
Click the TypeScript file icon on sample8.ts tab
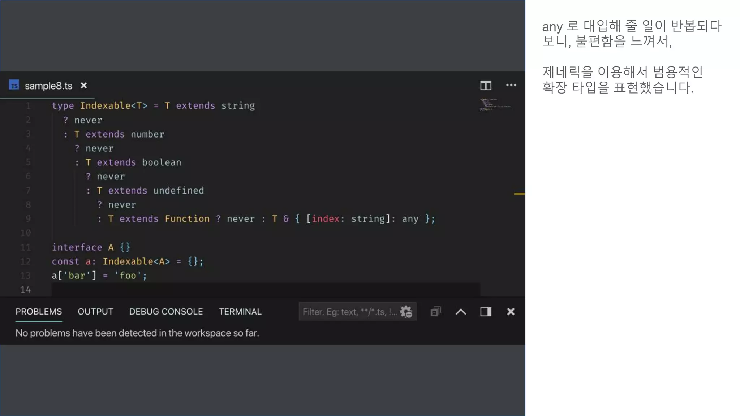coord(14,85)
